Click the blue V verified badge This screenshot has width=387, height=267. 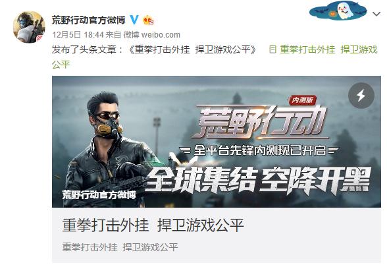pos(134,20)
